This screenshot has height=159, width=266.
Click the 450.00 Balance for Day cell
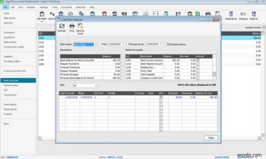(207, 97)
